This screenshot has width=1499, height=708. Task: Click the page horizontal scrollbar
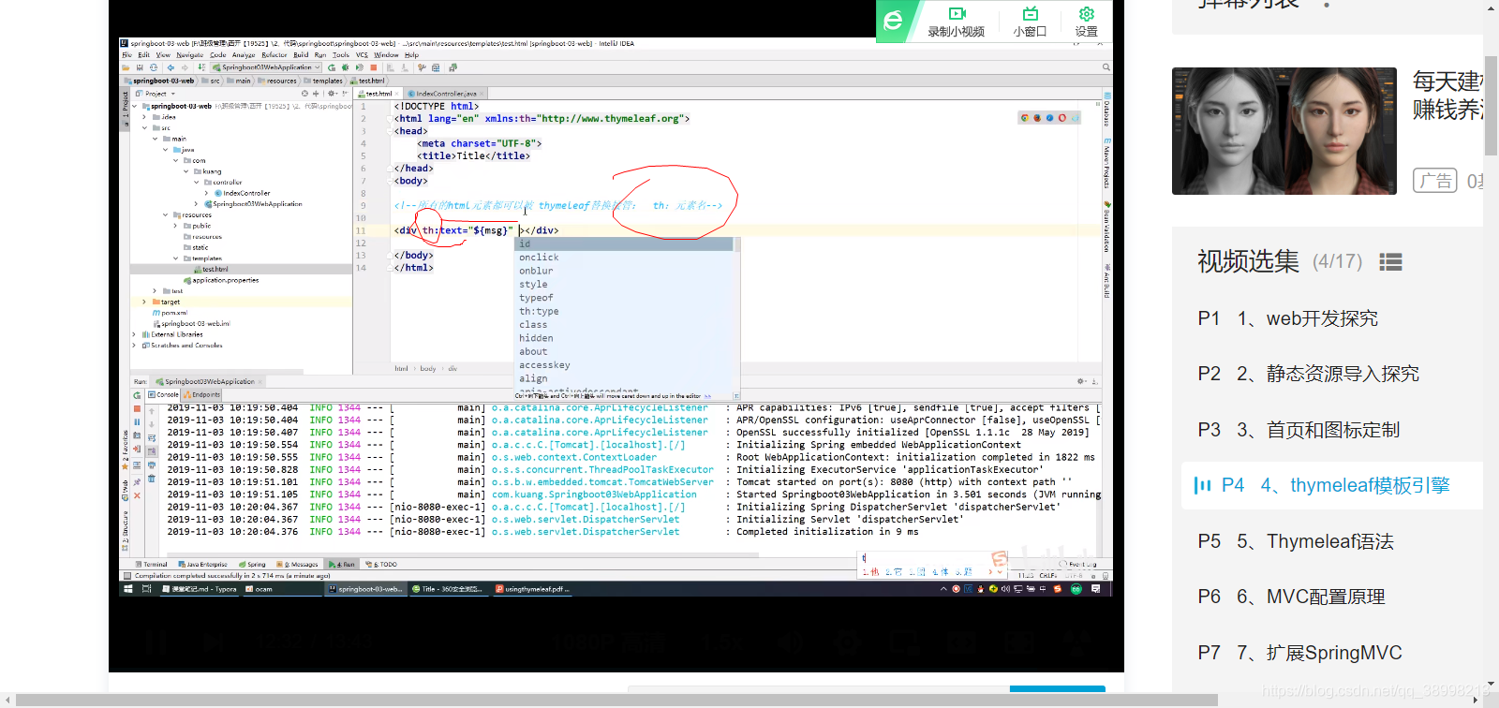(616, 700)
